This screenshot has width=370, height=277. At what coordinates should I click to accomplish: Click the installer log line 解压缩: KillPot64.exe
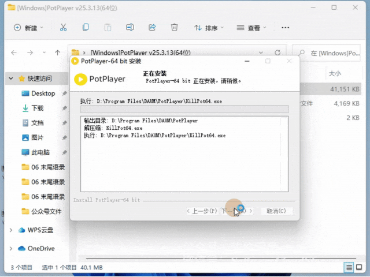(x=113, y=128)
